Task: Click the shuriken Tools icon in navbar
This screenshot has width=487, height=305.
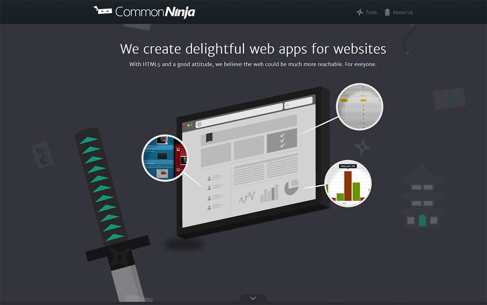Action: [360, 12]
